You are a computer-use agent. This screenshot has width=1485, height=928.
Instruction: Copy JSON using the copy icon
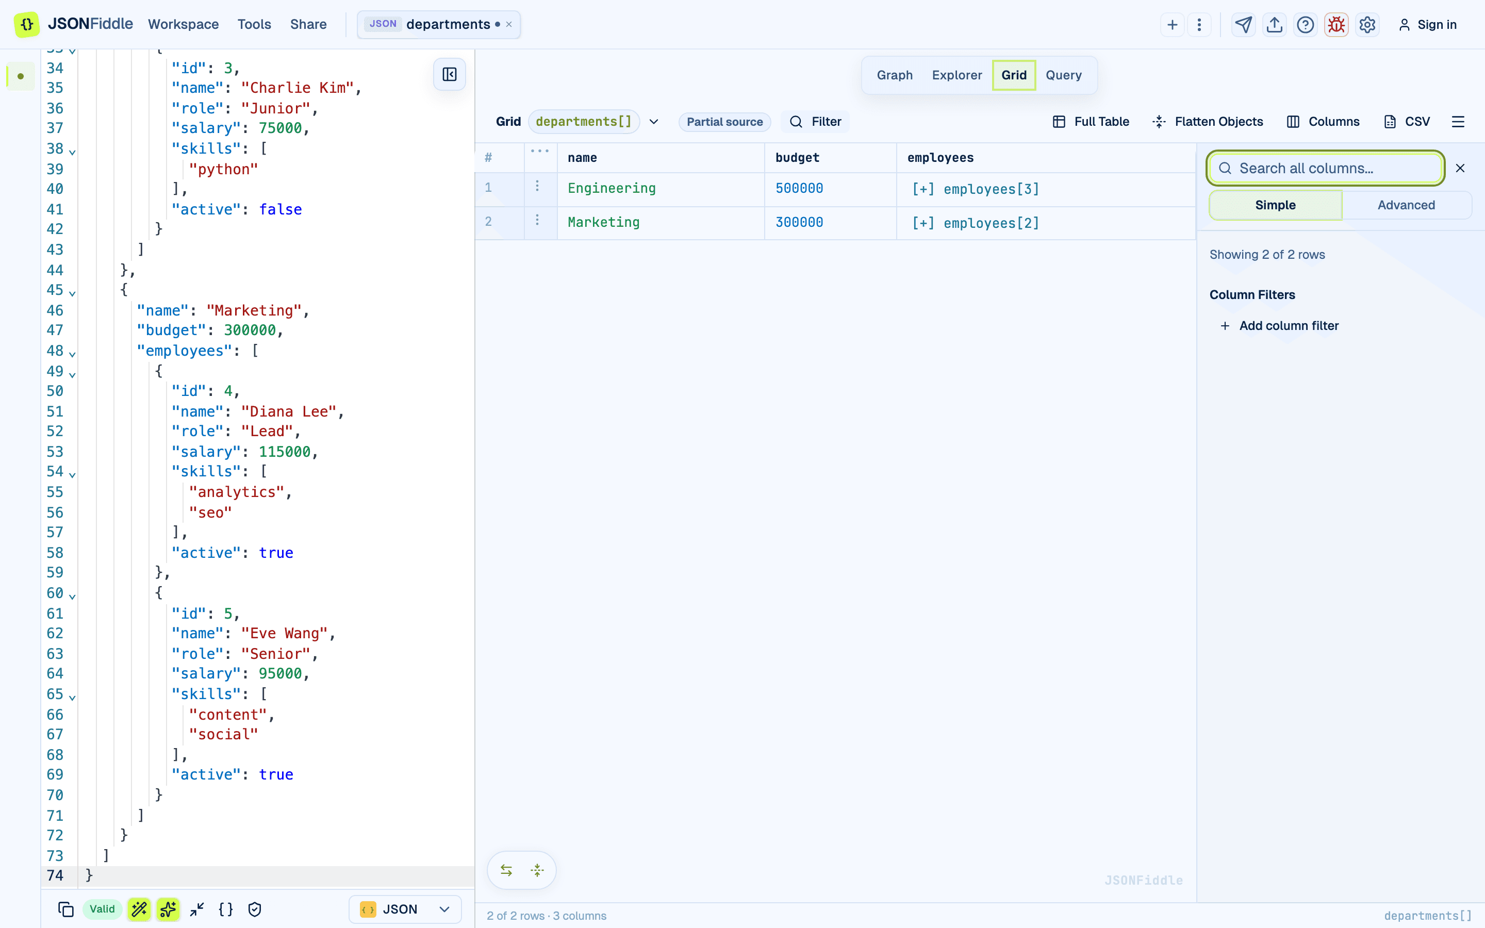pyautogui.click(x=65, y=909)
